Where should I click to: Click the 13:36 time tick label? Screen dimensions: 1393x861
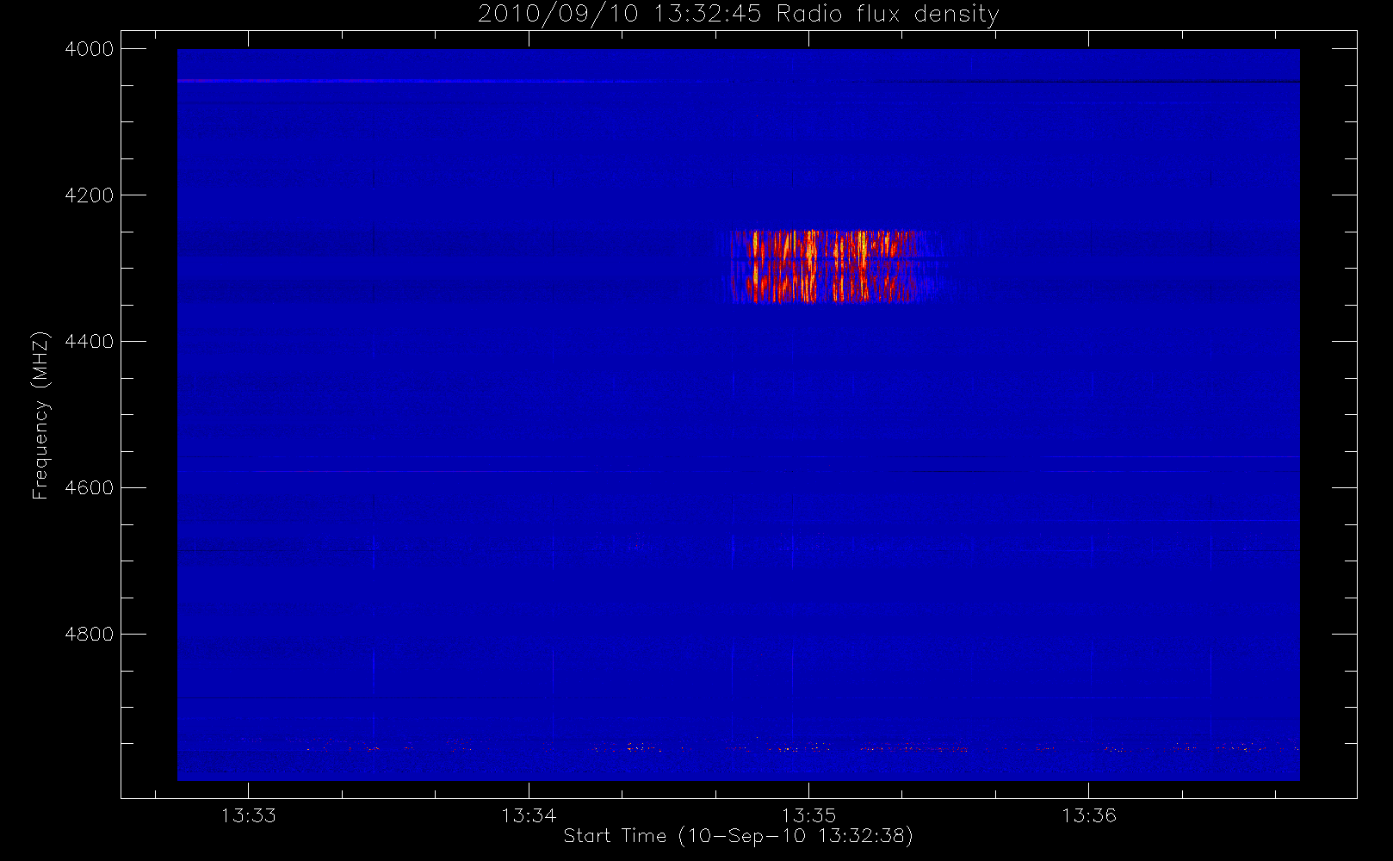tap(1088, 815)
